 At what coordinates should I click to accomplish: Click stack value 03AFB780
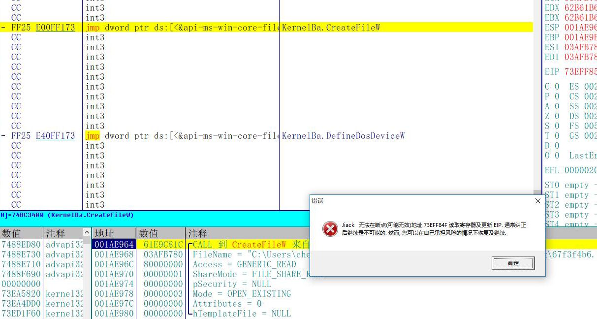pos(163,255)
